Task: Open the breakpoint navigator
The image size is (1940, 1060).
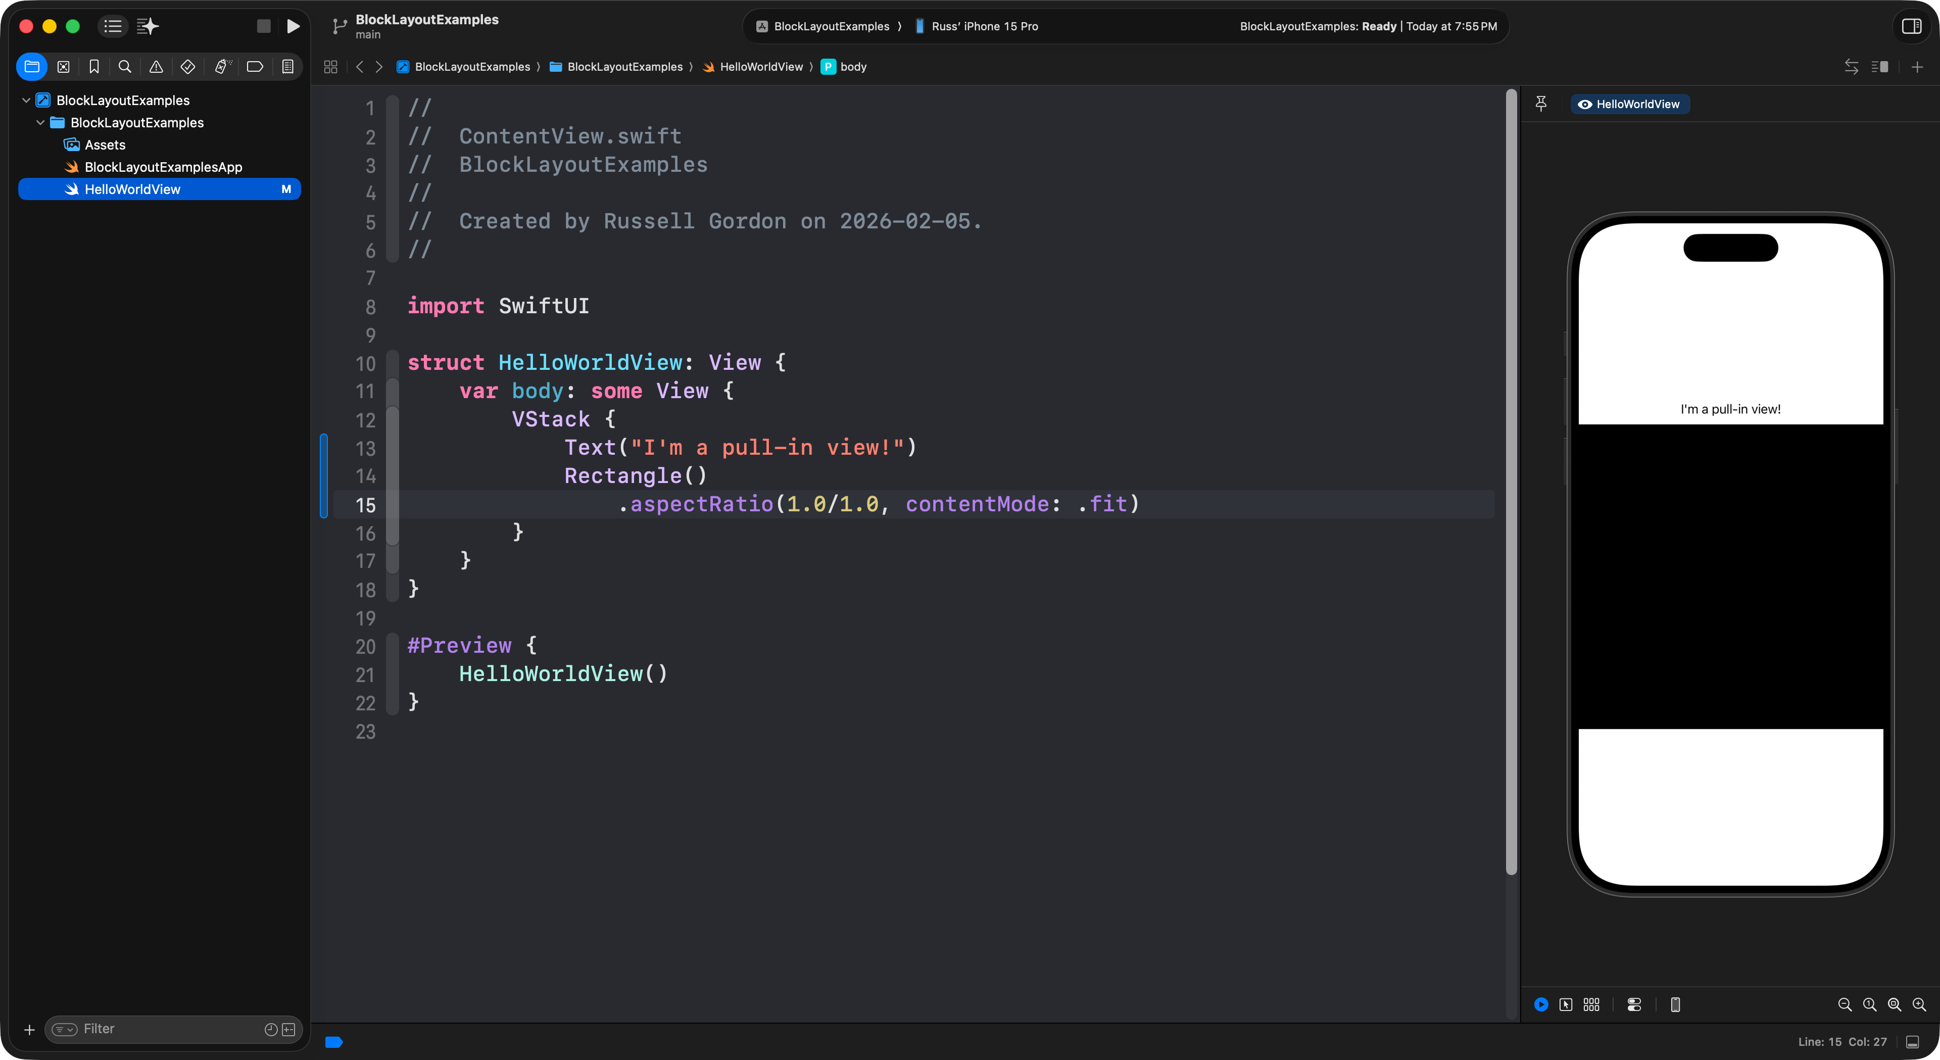Action: pyautogui.click(x=255, y=67)
